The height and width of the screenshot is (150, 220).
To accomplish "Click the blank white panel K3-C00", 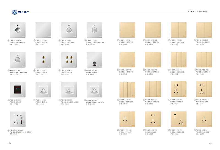I will point(43,30).
